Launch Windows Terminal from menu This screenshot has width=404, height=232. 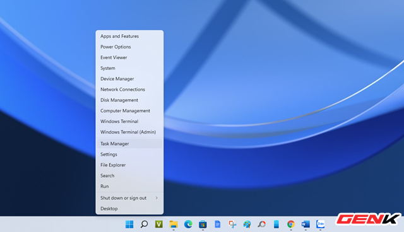[129, 122]
